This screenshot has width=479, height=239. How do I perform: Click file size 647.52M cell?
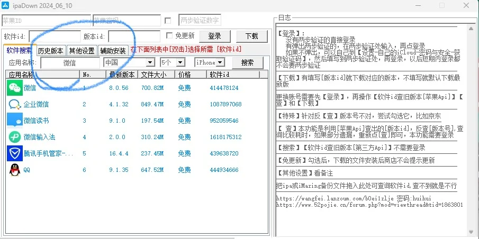pos(152,170)
